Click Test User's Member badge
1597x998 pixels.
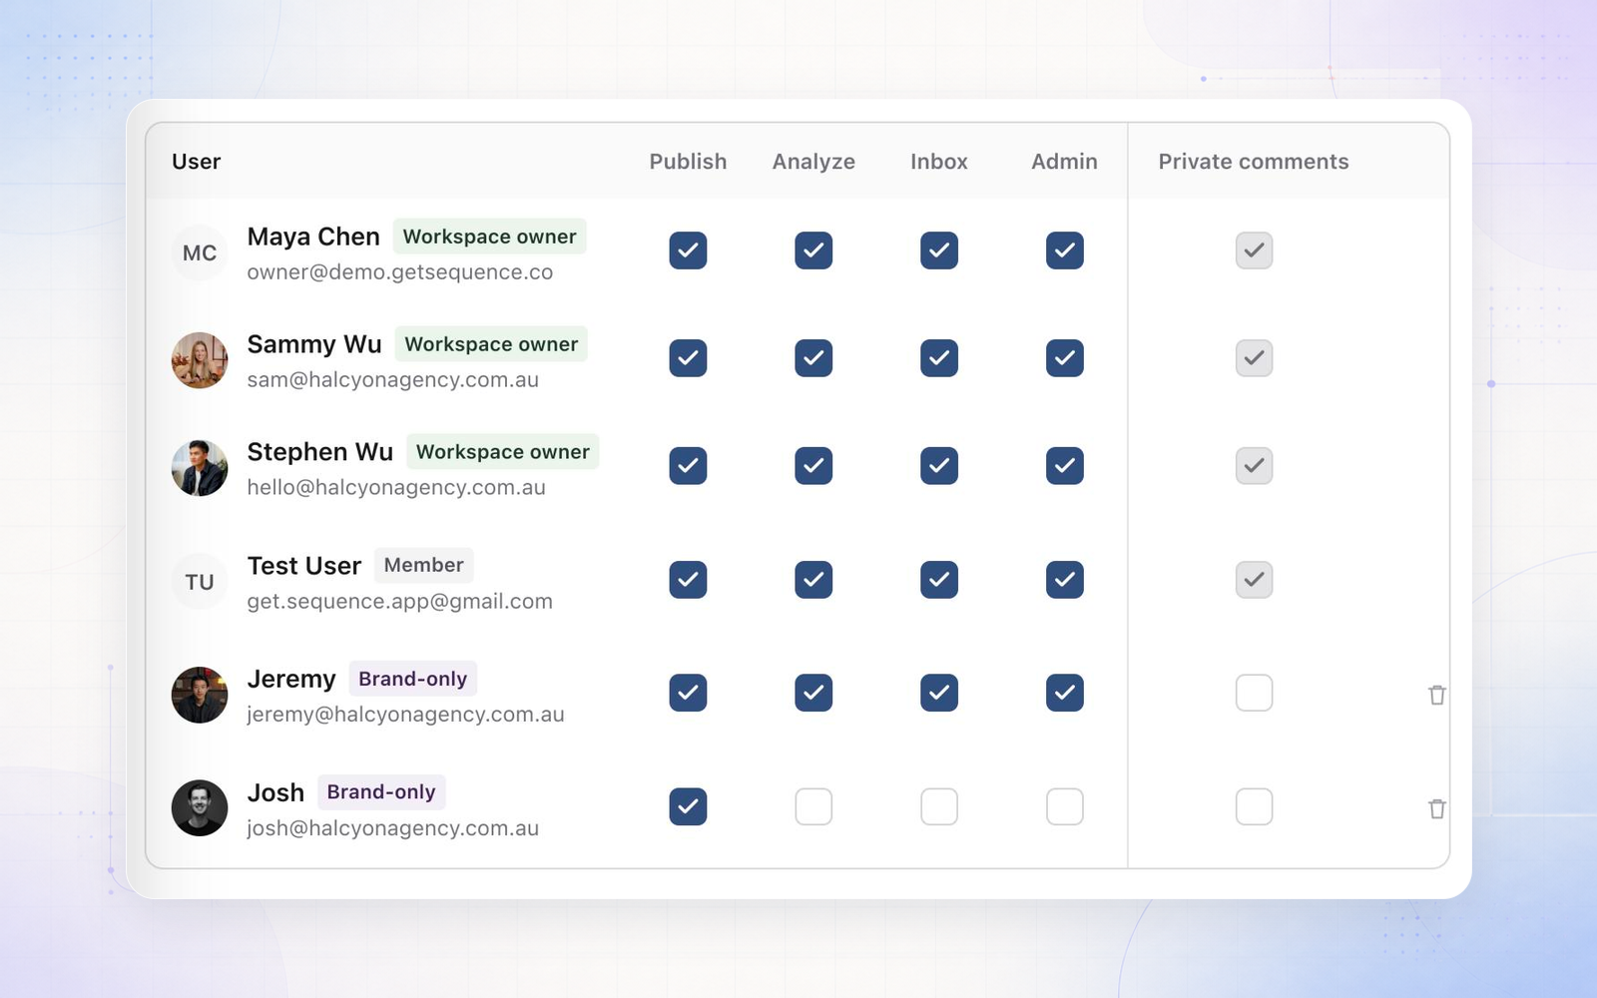[x=423, y=565]
